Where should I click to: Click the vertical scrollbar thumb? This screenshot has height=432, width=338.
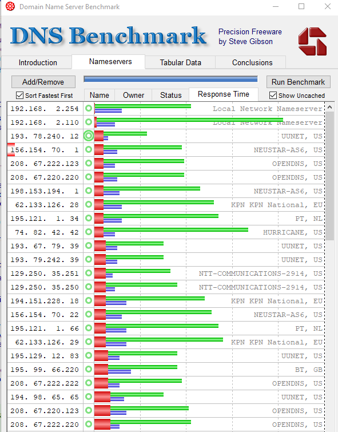coord(330,176)
